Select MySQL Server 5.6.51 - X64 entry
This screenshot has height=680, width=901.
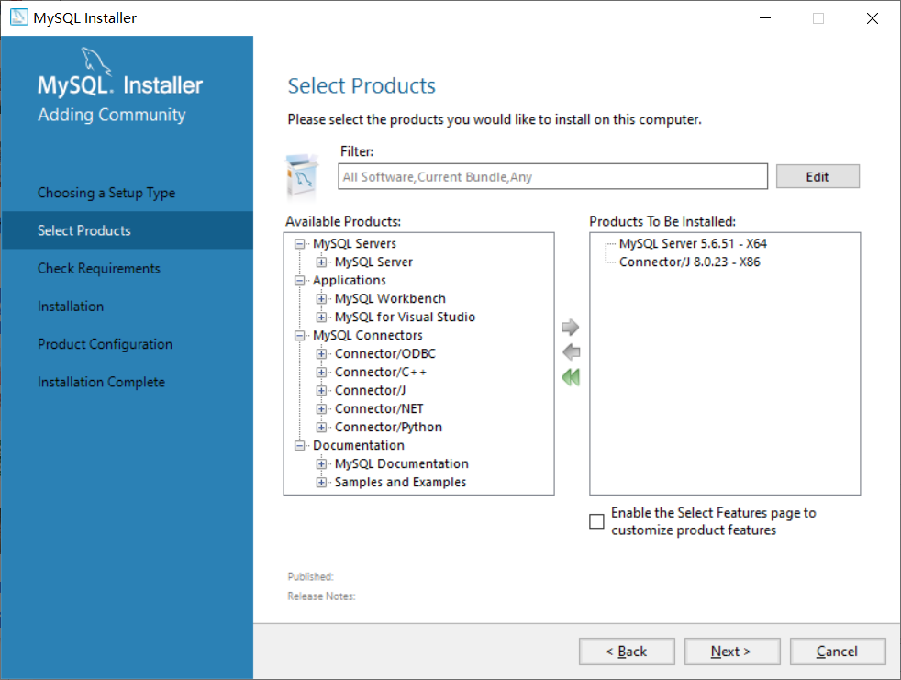pos(693,244)
